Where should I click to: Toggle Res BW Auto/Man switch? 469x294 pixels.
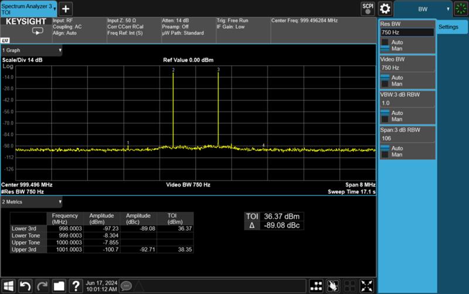click(385, 46)
